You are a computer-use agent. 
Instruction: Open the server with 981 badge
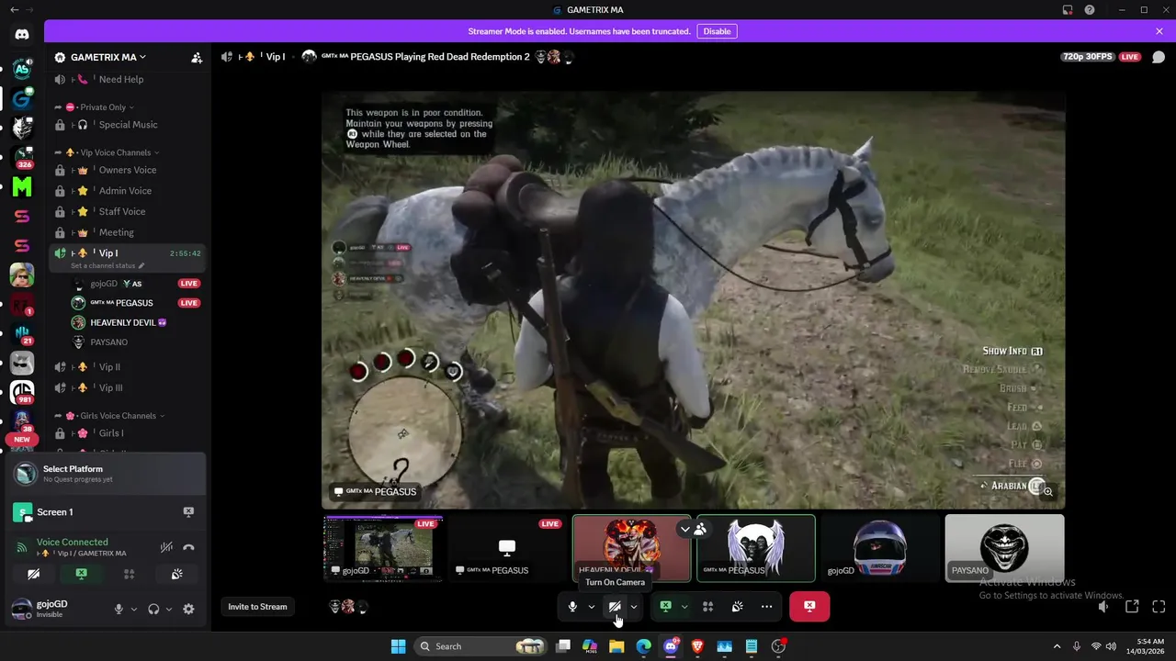click(22, 393)
